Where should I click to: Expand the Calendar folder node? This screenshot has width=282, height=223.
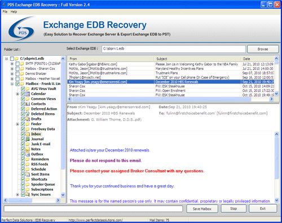pos(17,94)
